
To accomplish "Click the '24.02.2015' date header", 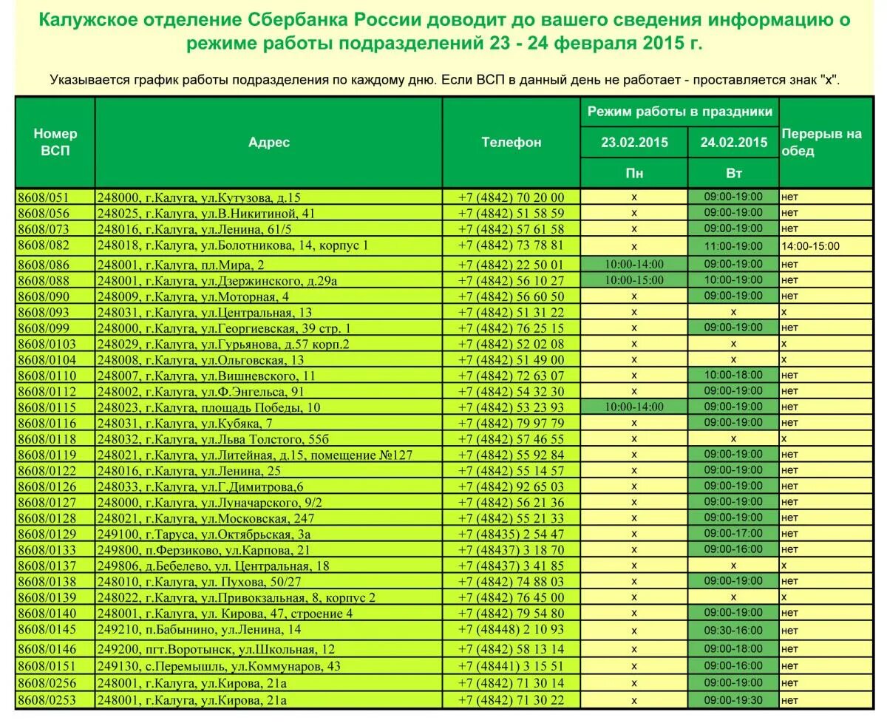I will pyautogui.click(x=734, y=143).
